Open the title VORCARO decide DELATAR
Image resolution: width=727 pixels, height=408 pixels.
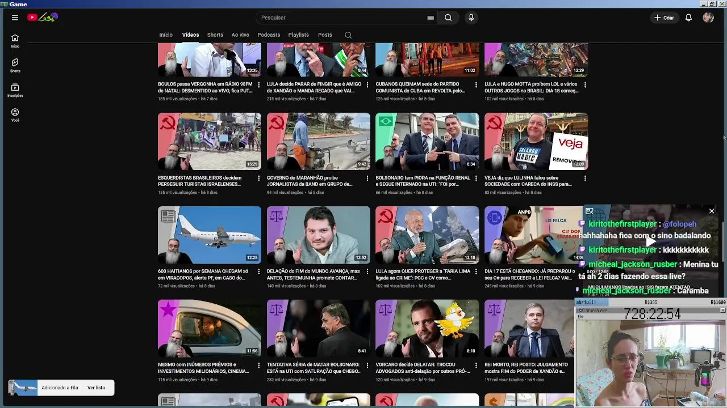pos(423,368)
